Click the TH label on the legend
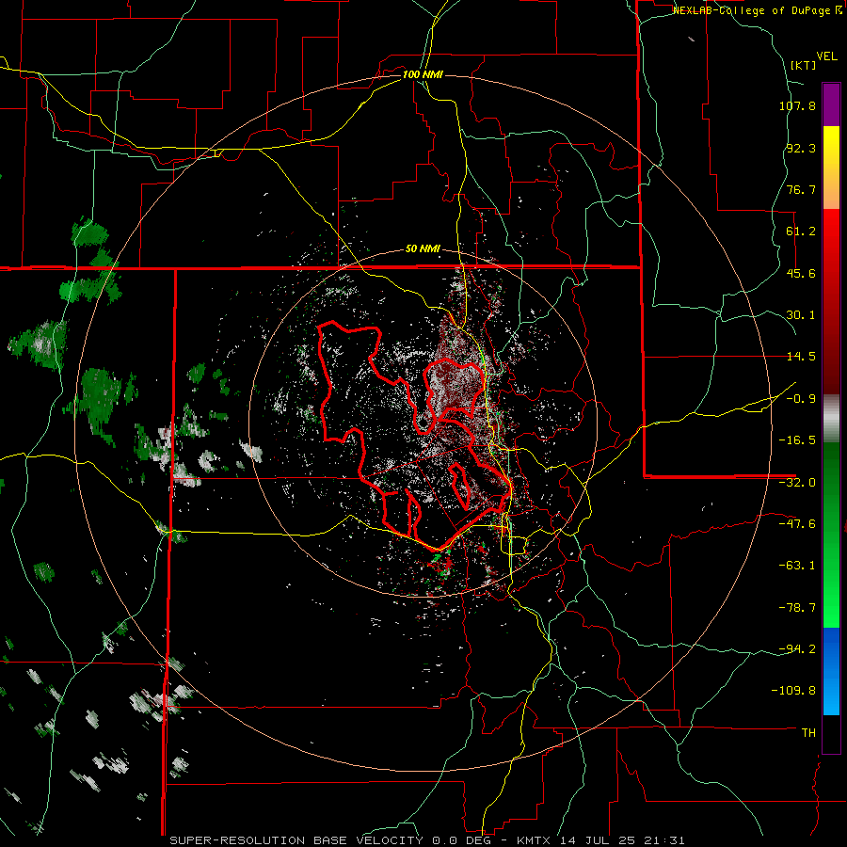847x847 pixels. click(x=808, y=733)
